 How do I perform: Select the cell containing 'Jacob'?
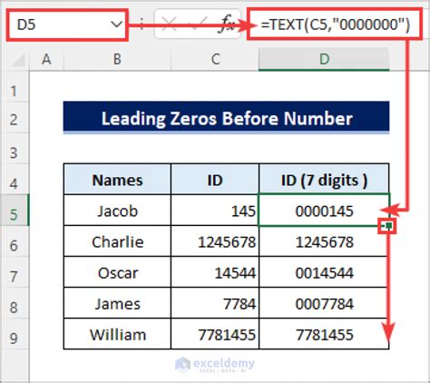point(117,211)
